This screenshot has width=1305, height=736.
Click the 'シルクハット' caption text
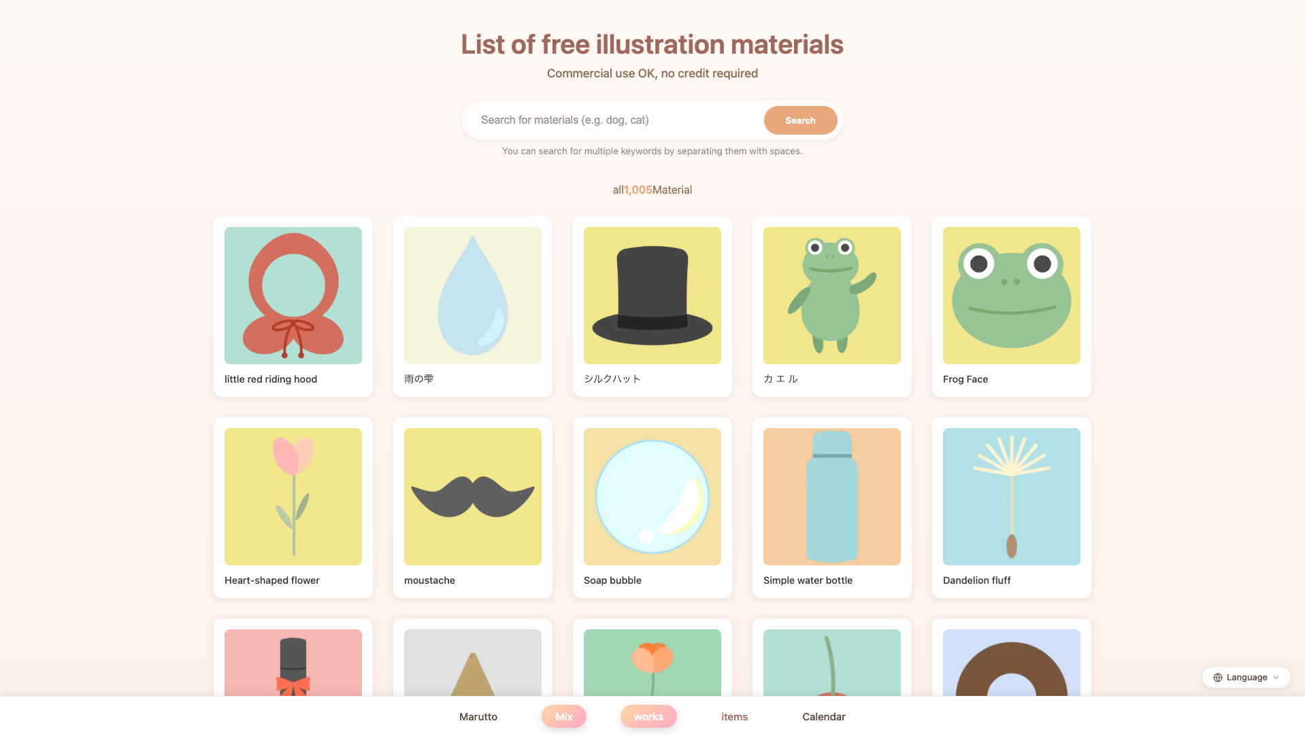(x=612, y=379)
